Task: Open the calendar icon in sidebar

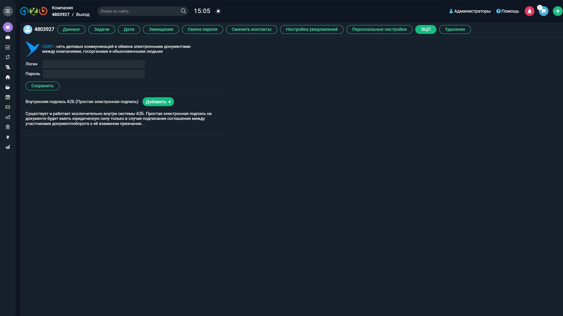Action: point(8,97)
